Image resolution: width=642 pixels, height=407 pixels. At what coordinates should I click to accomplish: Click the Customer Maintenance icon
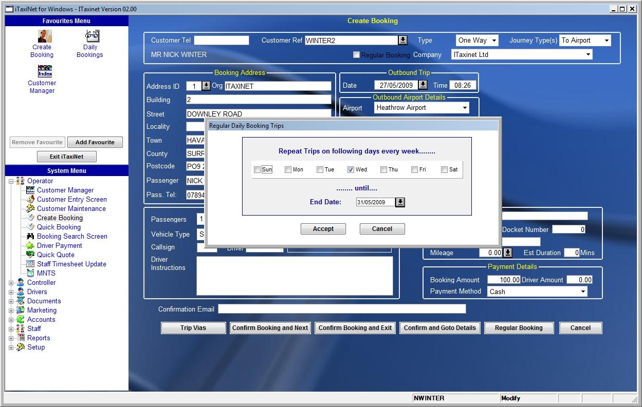pos(30,208)
